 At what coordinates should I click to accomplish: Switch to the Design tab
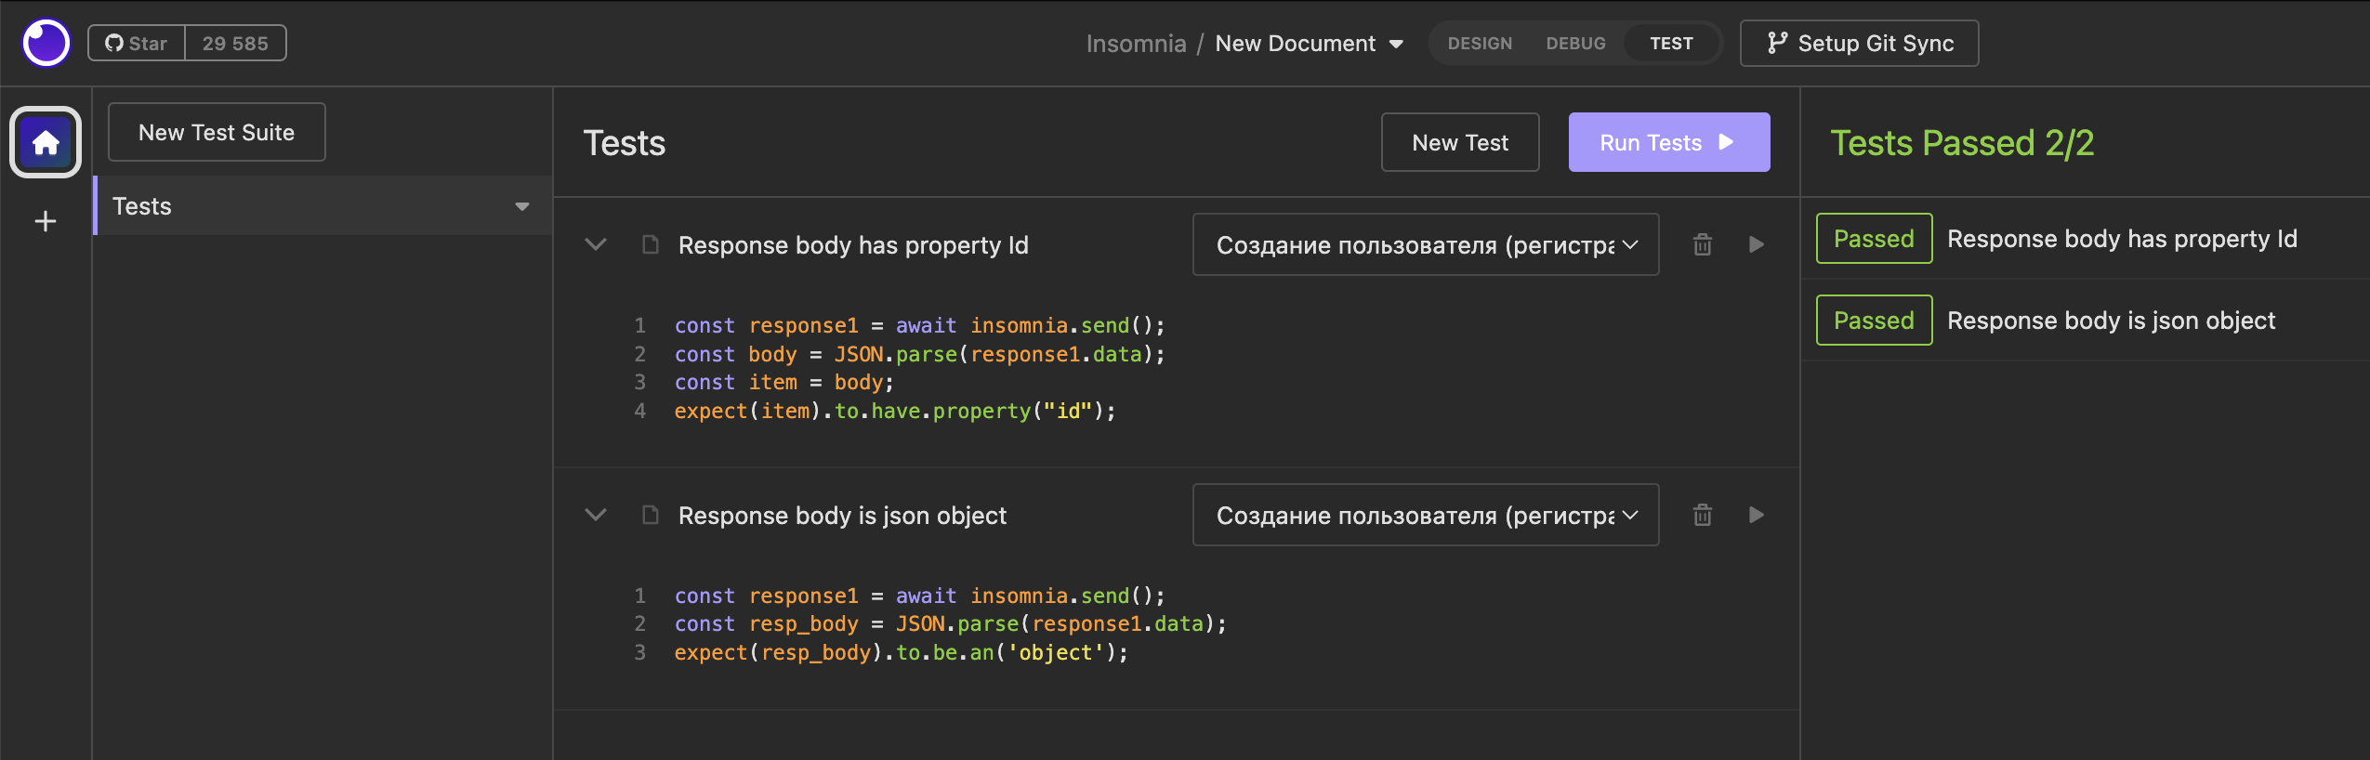(x=1480, y=44)
